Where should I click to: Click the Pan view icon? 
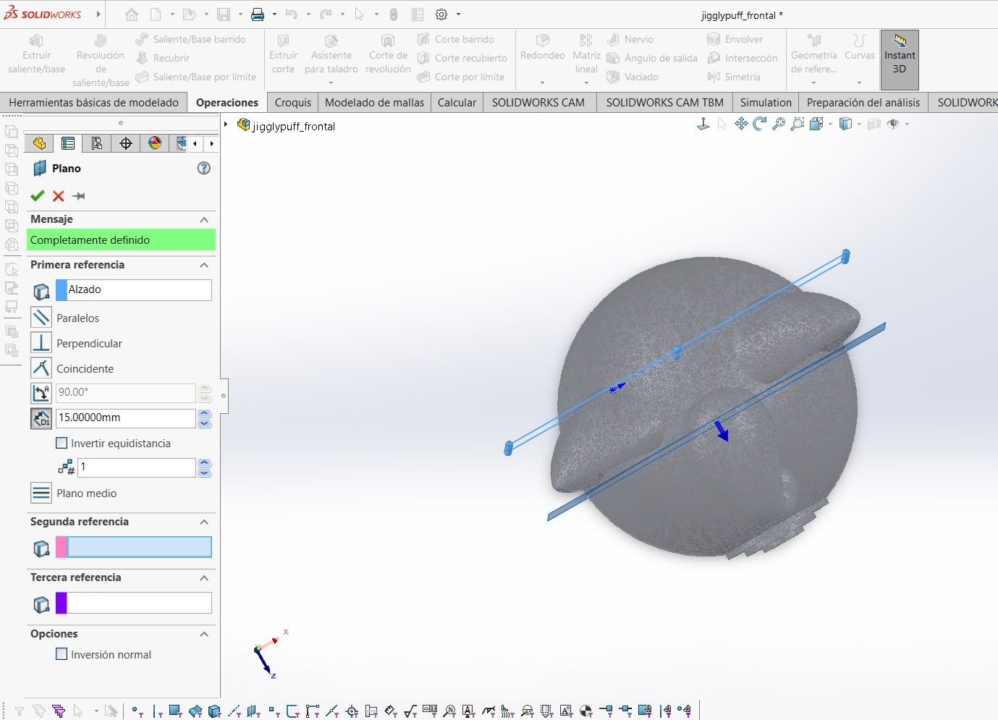[741, 124]
